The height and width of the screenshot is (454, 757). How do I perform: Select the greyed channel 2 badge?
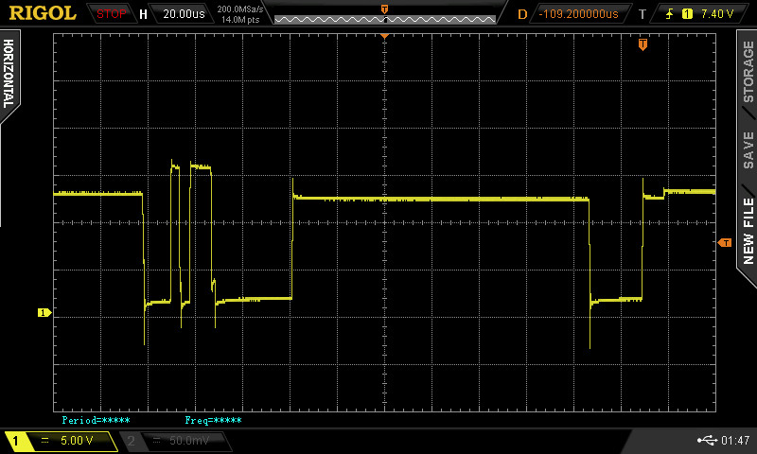[131, 441]
